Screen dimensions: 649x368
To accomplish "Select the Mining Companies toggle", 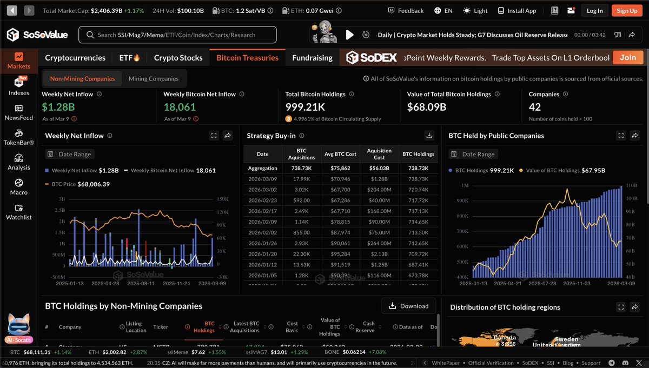I will point(154,78).
